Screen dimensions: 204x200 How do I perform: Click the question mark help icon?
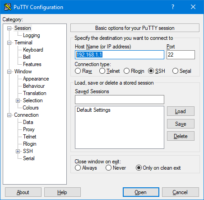click(x=173, y=7)
